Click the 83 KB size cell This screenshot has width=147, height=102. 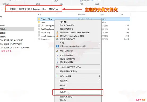(x=127, y=39)
